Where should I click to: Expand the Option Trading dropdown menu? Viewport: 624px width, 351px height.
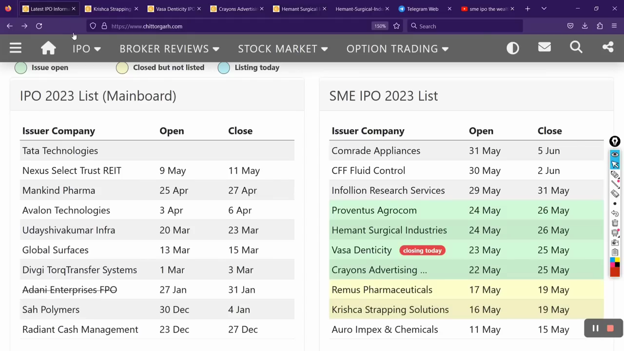[397, 48]
